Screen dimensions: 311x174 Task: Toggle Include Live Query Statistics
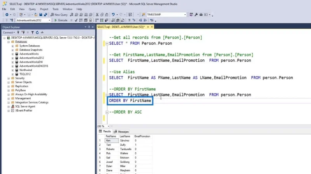pos(102,20)
